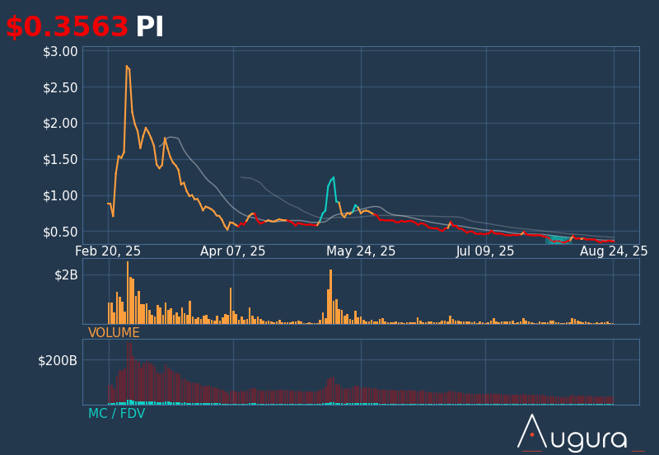
Task: Click the $0.3563 price value
Action: coord(67,26)
